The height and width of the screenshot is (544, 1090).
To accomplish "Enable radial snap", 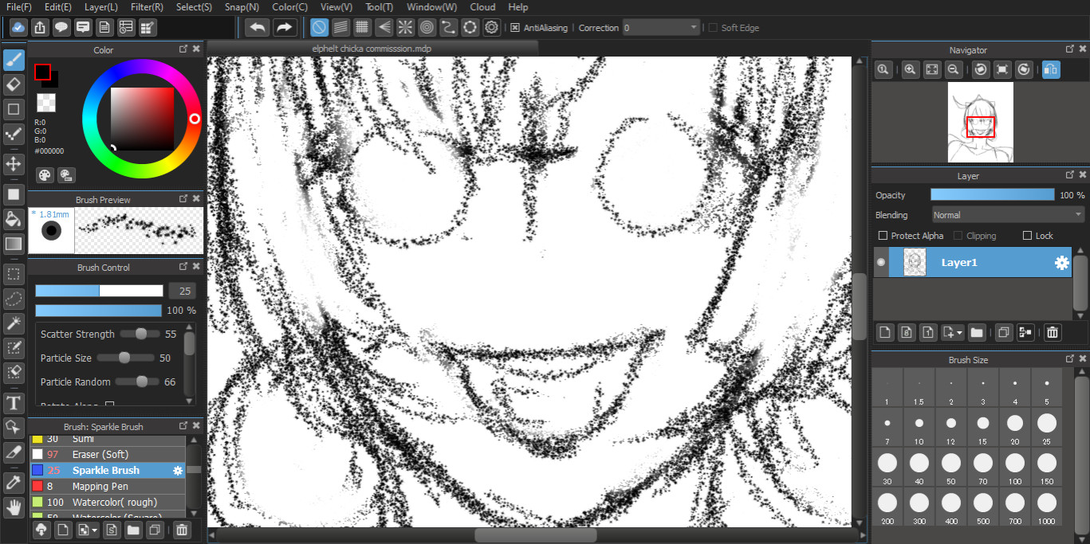I will (405, 27).
